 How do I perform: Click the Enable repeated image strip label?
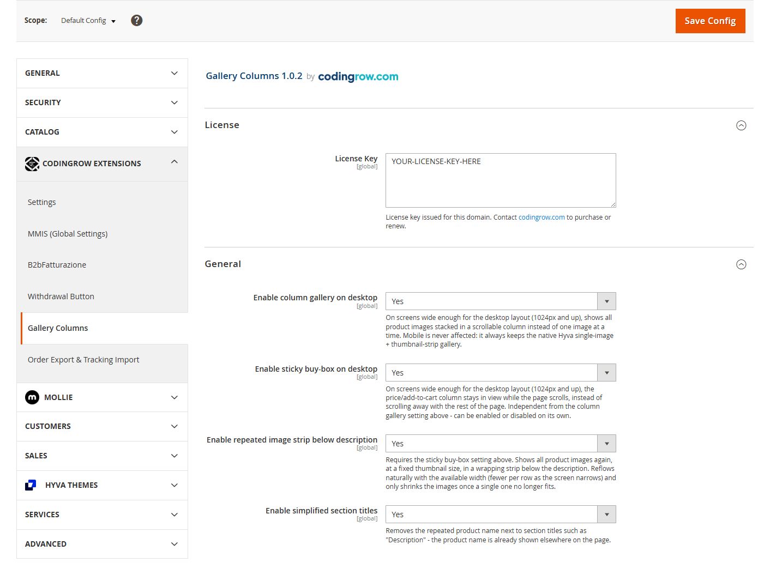pos(292,440)
